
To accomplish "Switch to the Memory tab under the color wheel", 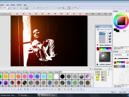I will pos(125,48).
